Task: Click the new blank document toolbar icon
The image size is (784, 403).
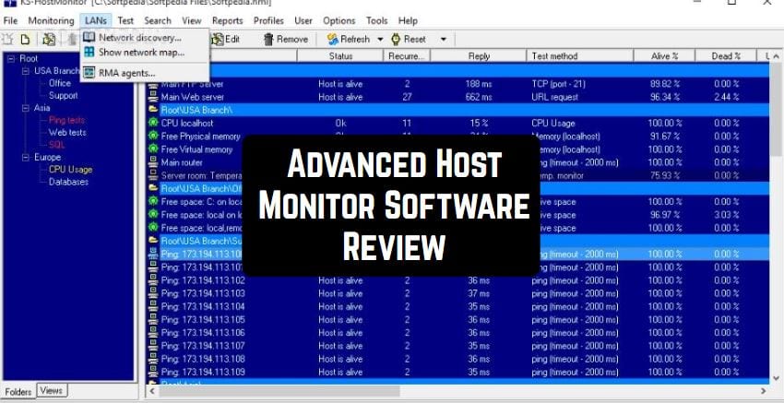Action: [x=25, y=40]
